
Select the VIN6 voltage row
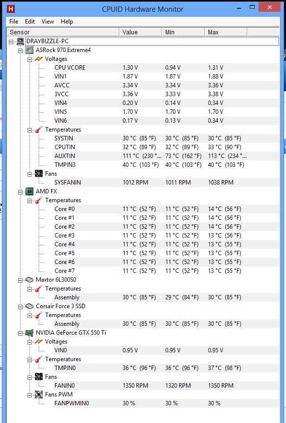click(166, 121)
